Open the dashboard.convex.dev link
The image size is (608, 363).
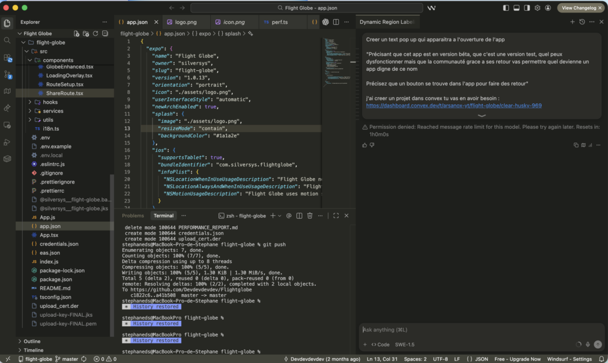pos(454,106)
